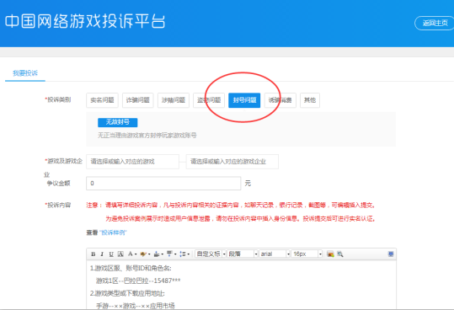This screenshot has width=454, height=310.
Task: Click the 返回主页 button
Action: tap(435, 23)
